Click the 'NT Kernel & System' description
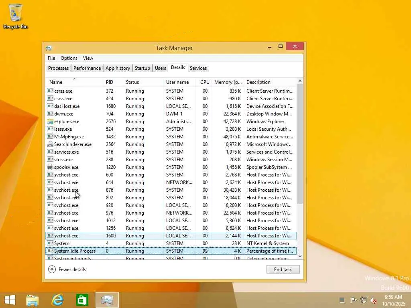411x308 pixels. click(268, 243)
